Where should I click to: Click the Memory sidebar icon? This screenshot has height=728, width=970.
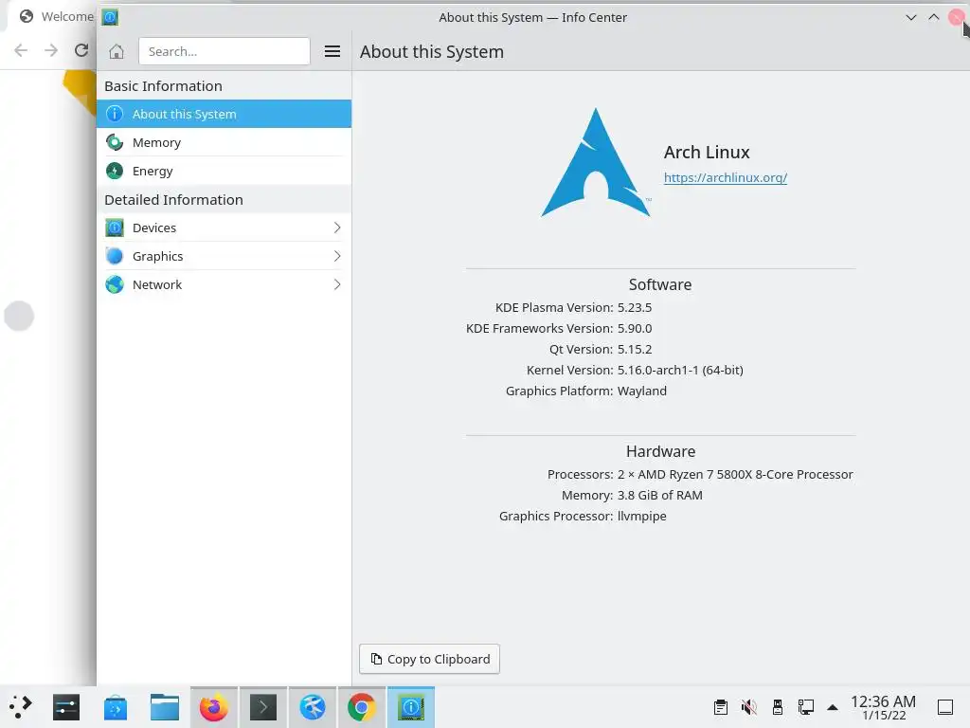click(115, 142)
